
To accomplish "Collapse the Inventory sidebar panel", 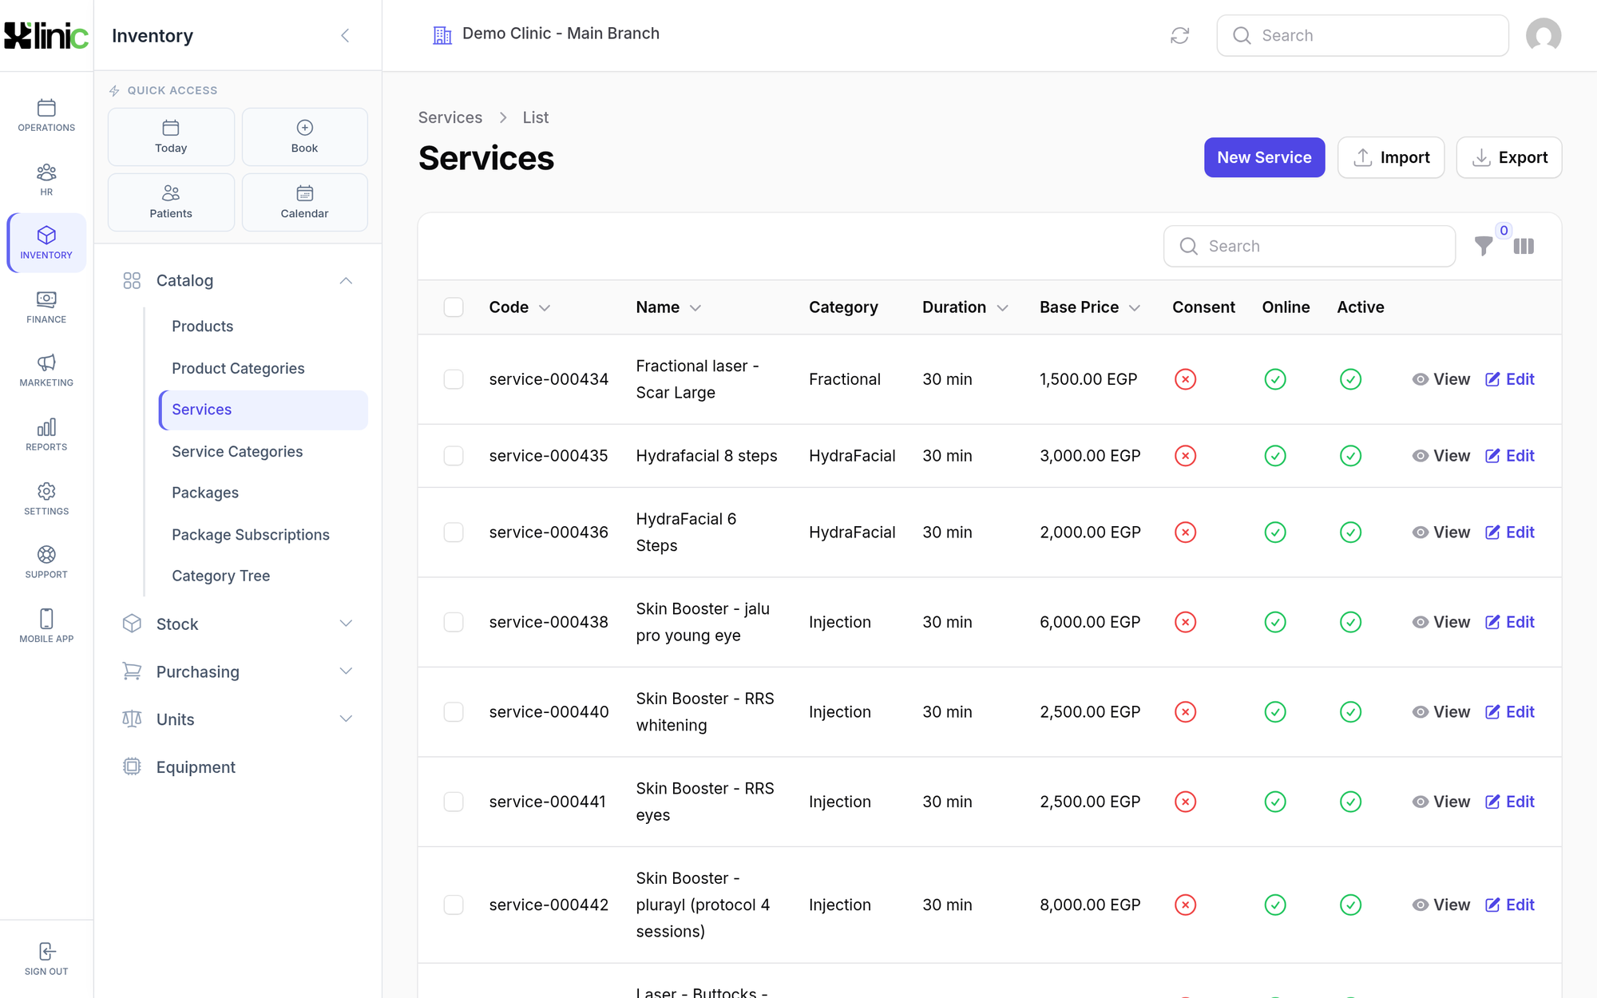I will tap(345, 35).
